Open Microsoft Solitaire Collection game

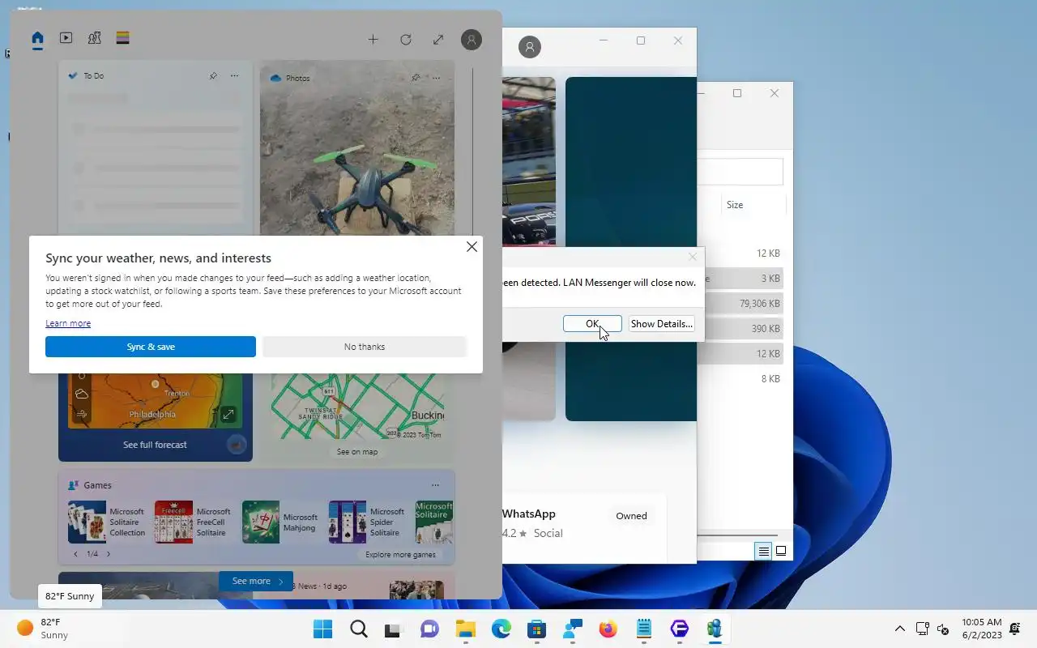pyautogui.click(x=107, y=522)
